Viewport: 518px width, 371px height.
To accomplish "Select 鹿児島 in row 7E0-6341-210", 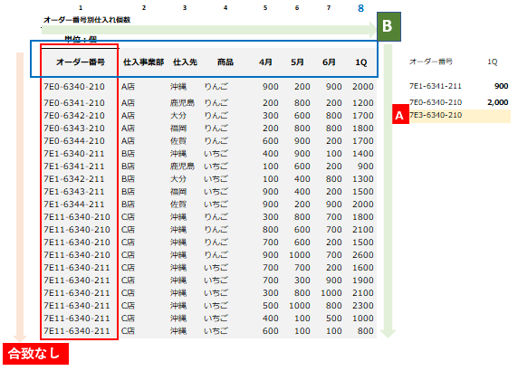I will click(182, 103).
